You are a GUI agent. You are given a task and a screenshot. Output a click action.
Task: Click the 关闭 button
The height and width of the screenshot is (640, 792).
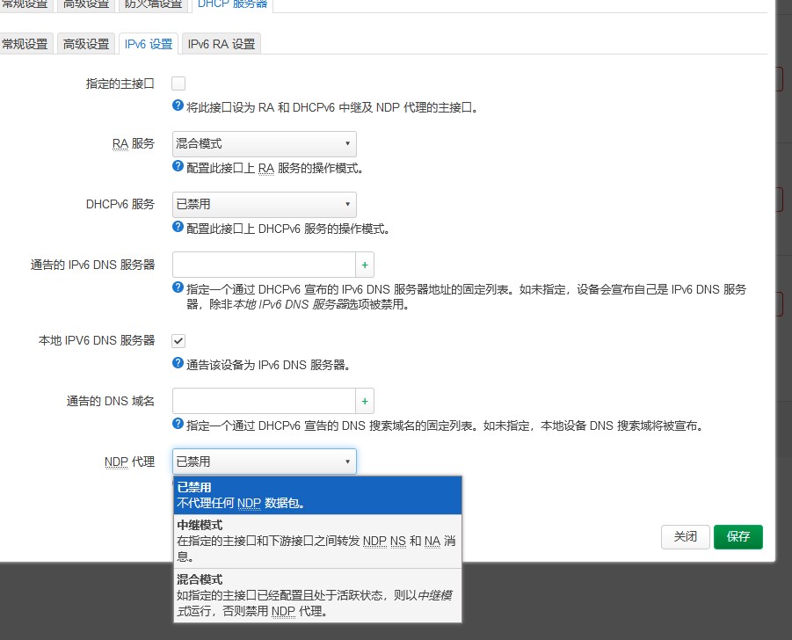(x=685, y=536)
